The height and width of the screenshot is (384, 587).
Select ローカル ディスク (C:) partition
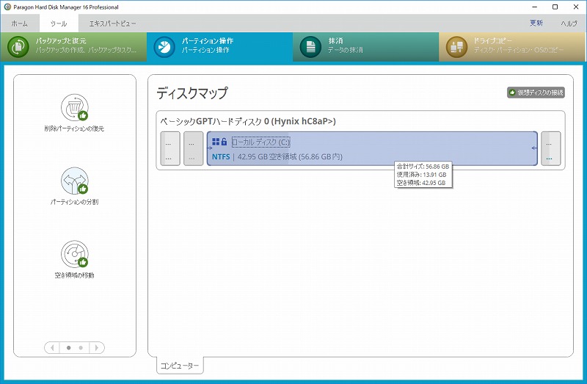coord(372,148)
